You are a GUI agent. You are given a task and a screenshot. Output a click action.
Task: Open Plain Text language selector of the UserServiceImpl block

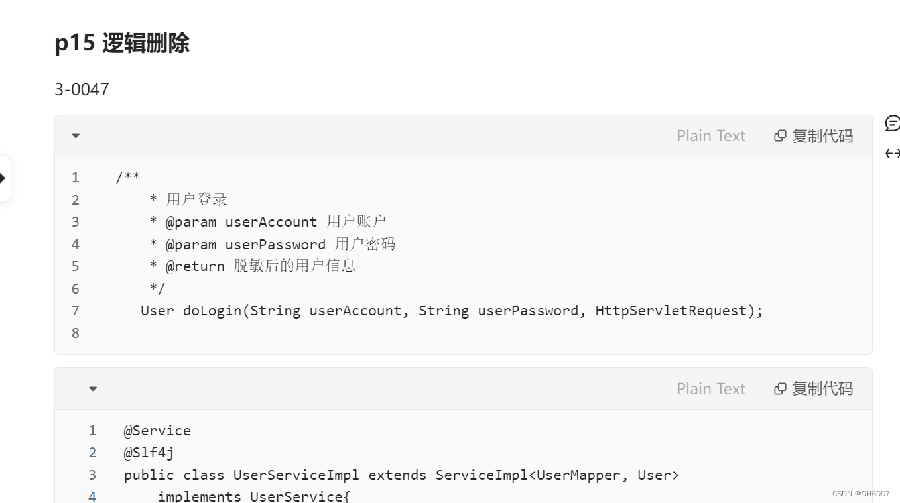[711, 389]
